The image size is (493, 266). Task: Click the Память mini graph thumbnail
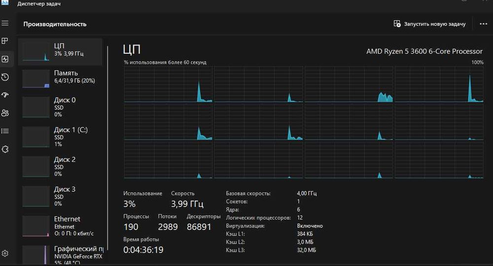36,78
